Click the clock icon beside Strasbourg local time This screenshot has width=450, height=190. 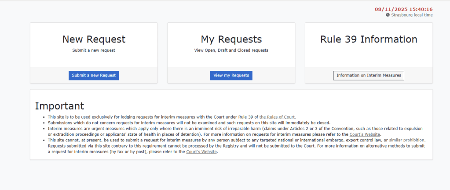point(388,15)
